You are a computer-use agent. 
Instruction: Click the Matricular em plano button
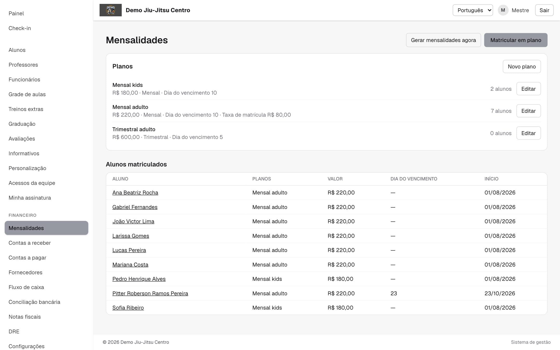(x=516, y=40)
